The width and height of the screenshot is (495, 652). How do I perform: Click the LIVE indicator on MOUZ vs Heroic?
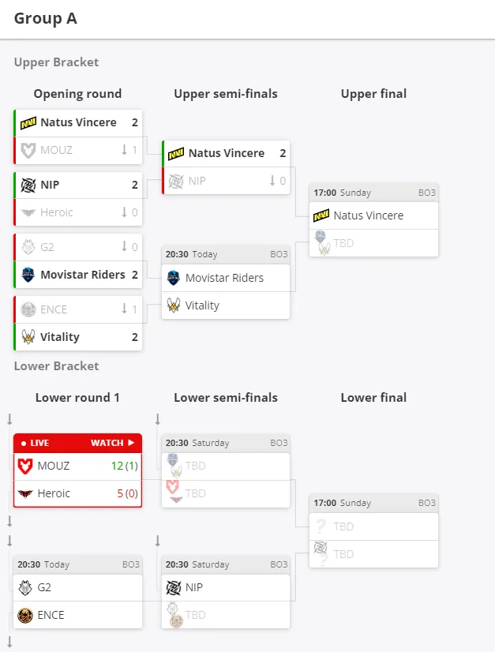point(35,443)
